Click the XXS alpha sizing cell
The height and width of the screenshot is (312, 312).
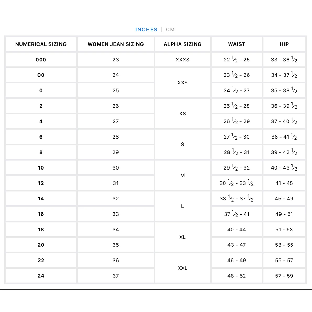click(183, 83)
